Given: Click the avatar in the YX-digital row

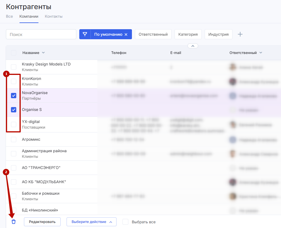Looking at the screenshot, I should click(233, 125).
